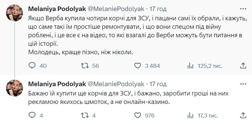Share the first tweet
This screenshot has height=124, width=252.
point(243,66)
